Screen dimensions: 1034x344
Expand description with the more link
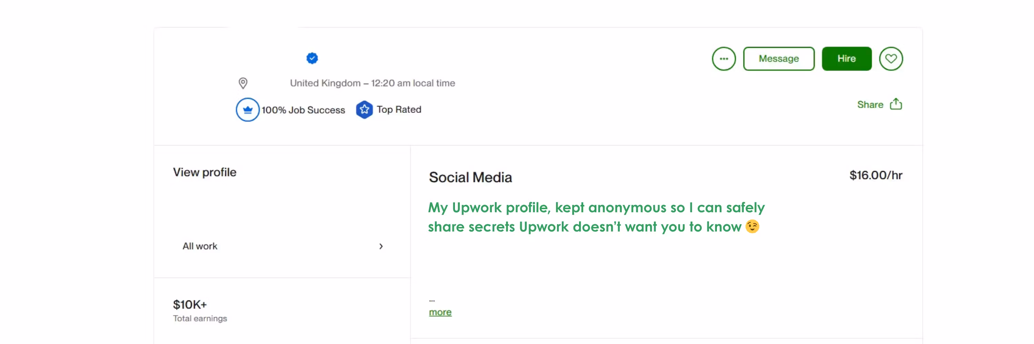point(440,312)
